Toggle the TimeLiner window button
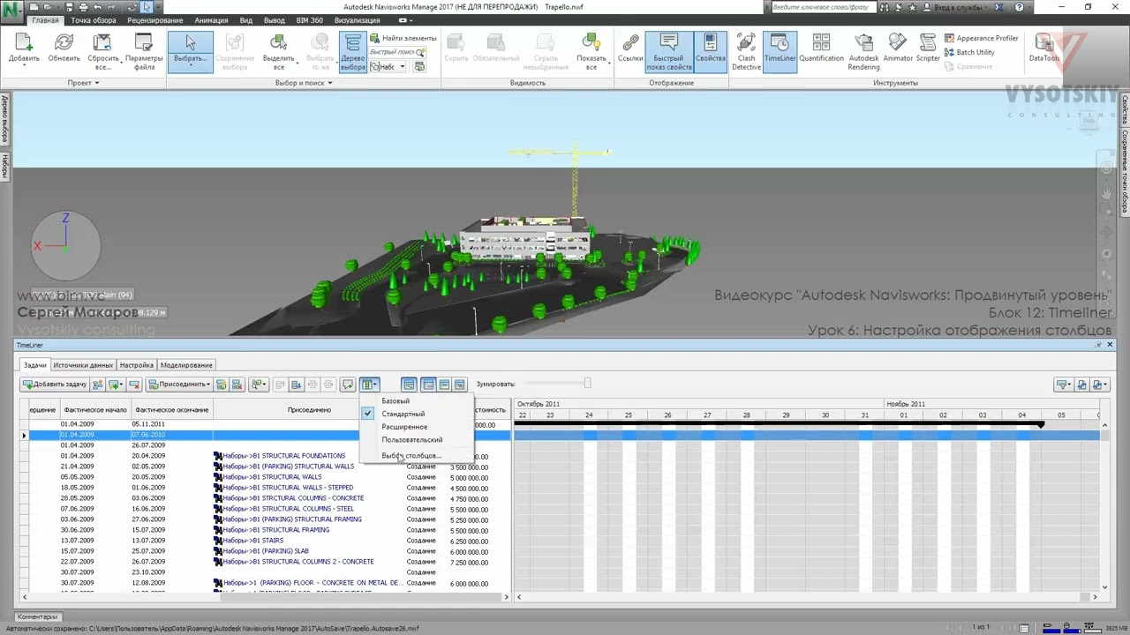1130x635 pixels. point(780,53)
